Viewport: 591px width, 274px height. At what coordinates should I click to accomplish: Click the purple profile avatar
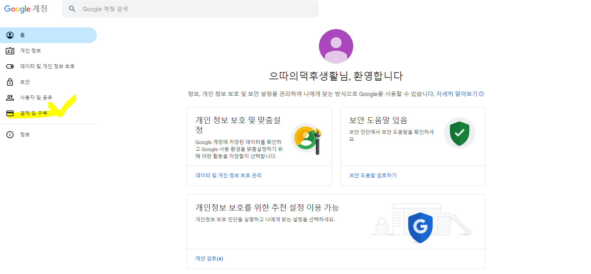(x=336, y=46)
